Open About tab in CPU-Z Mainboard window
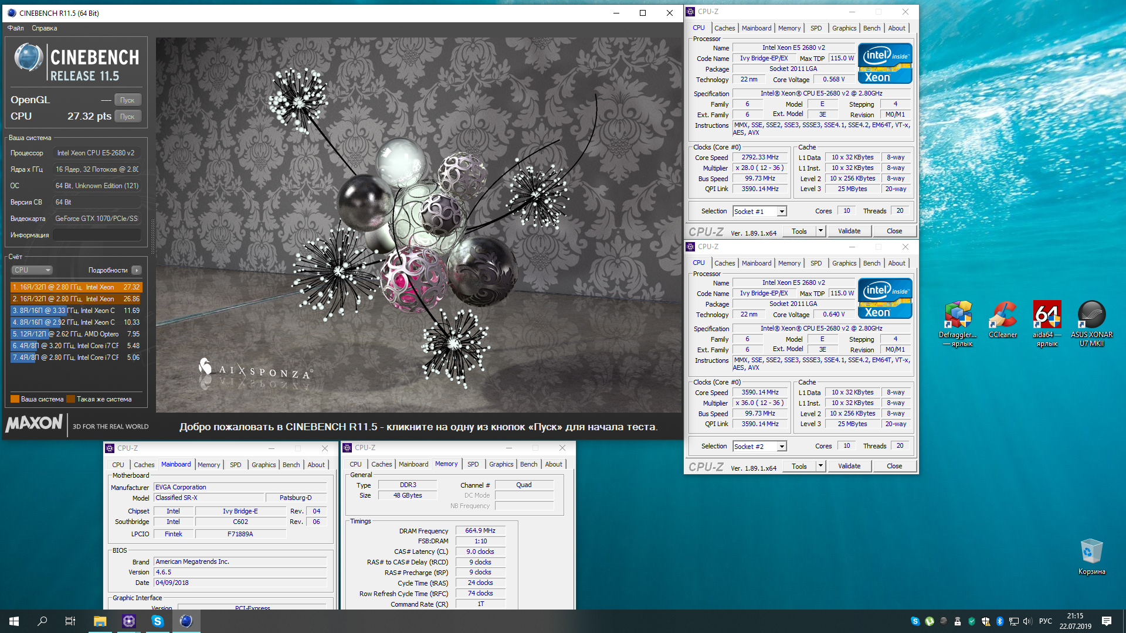The width and height of the screenshot is (1126, 633). point(316,465)
